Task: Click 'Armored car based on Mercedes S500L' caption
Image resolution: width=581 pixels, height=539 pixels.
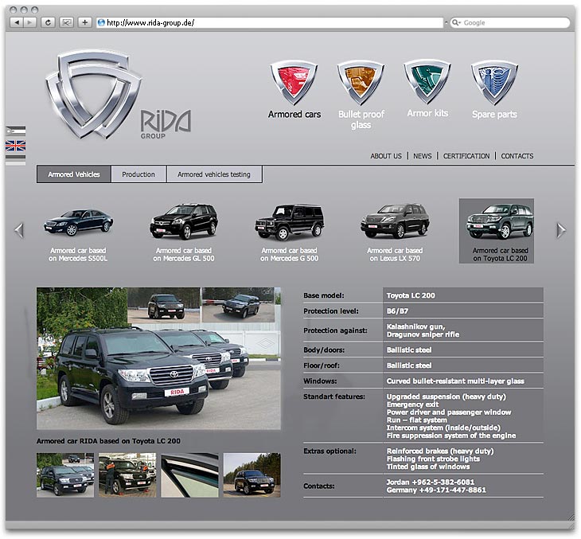Action: (x=78, y=255)
